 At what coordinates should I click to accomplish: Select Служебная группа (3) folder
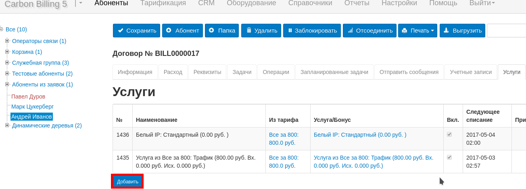(x=40, y=63)
